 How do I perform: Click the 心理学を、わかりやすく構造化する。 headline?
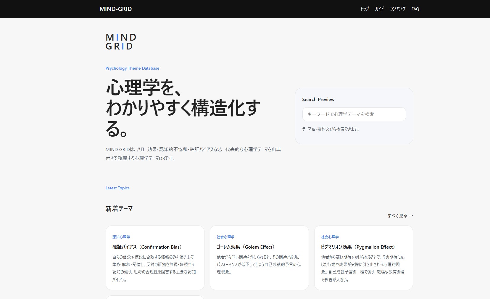click(183, 108)
